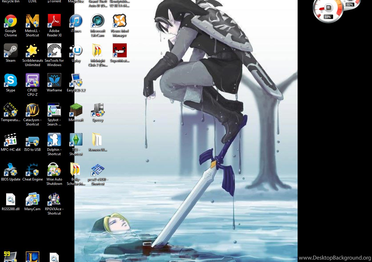Launch MetroLL shortcut icon
372x262 pixels.
(x=32, y=21)
